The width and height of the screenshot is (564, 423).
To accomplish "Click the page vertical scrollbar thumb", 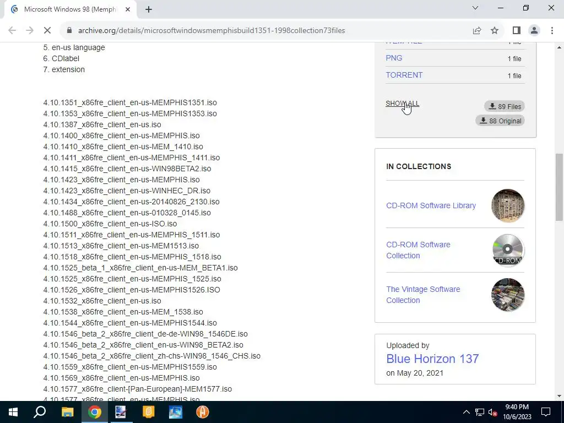I will point(559,187).
